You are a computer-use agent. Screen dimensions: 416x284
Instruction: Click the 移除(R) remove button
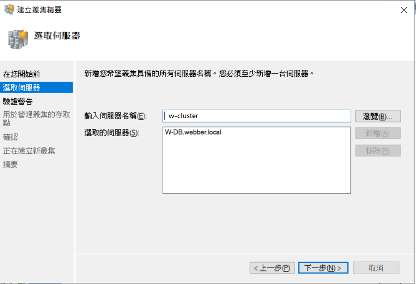point(378,150)
